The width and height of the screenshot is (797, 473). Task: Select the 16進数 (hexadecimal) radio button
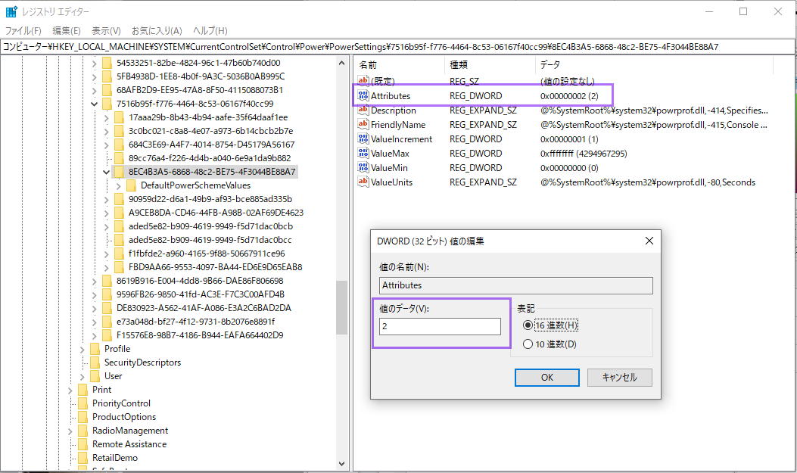tap(528, 325)
